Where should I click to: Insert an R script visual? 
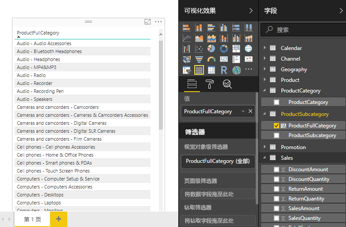click(x=224, y=70)
